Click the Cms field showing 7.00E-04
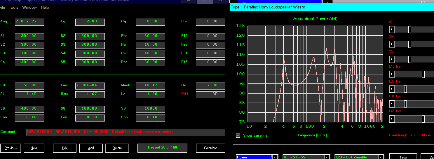This screenshot has height=159, width=434. point(90,86)
